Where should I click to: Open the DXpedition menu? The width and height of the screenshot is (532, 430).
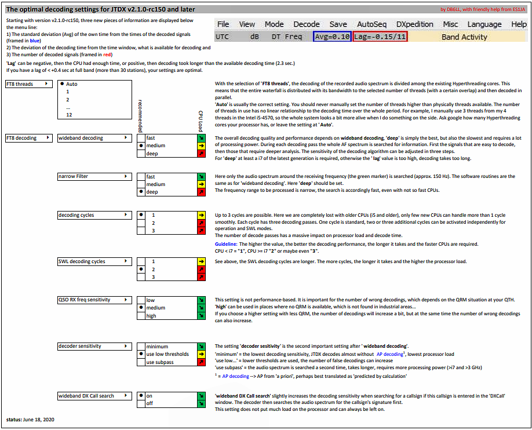point(415,24)
